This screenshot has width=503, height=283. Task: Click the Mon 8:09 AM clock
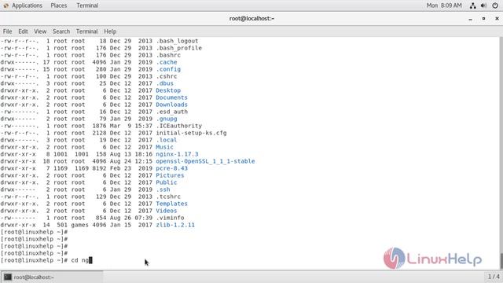click(444, 6)
